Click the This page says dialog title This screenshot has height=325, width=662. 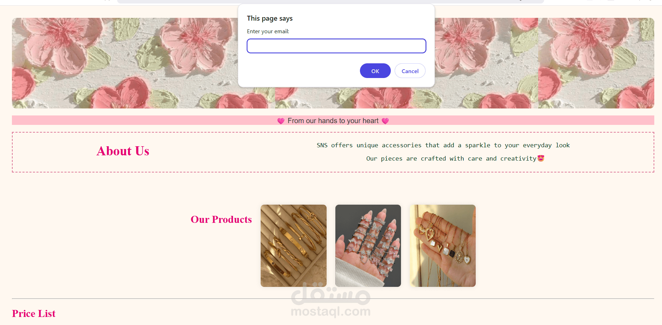pyautogui.click(x=269, y=19)
